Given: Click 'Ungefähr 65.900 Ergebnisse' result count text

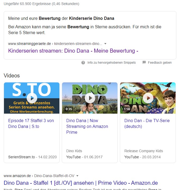Looking at the screenshot, I should pyautogui.click(x=41, y=4).
